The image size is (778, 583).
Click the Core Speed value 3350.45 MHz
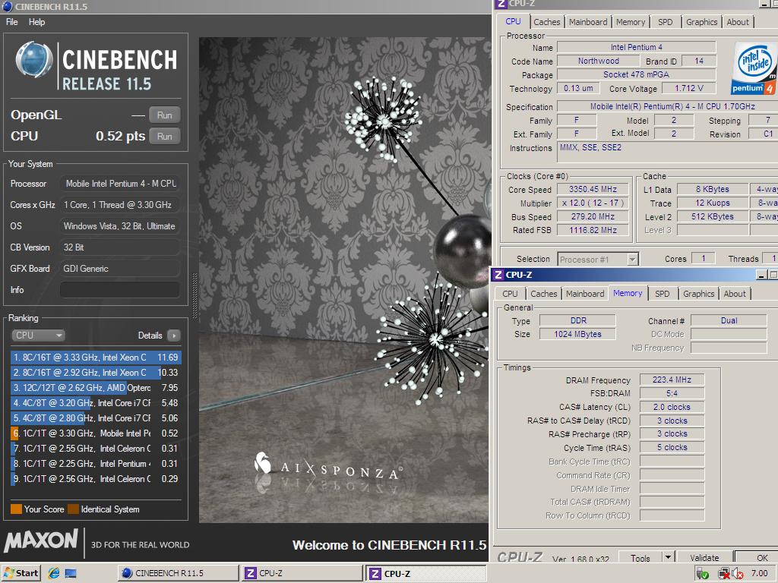click(x=593, y=189)
